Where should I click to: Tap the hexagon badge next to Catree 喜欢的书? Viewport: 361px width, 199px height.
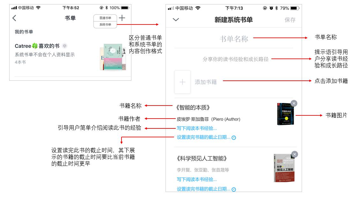[65, 46]
